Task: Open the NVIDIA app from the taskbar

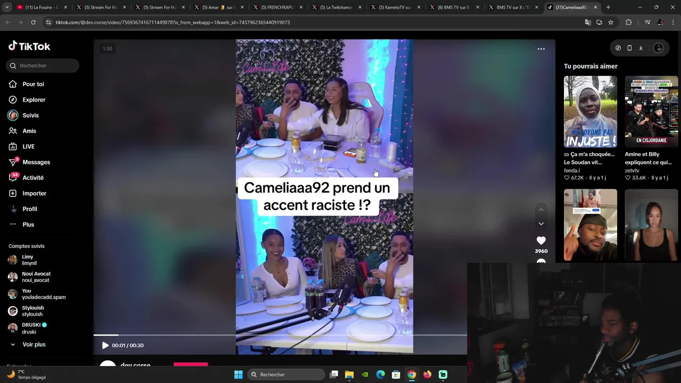Action: point(364,374)
